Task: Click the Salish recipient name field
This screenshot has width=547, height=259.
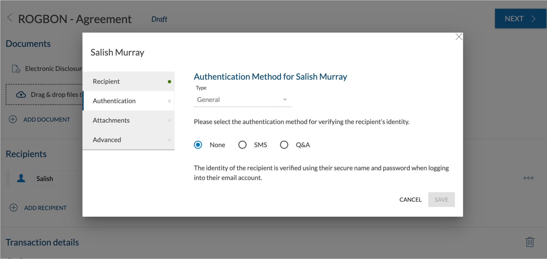Action: tap(58, 179)
